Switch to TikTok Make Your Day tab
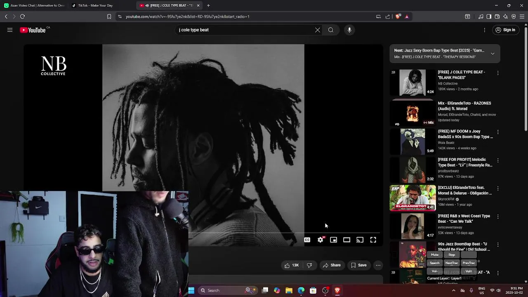 (x=101, y=5)
